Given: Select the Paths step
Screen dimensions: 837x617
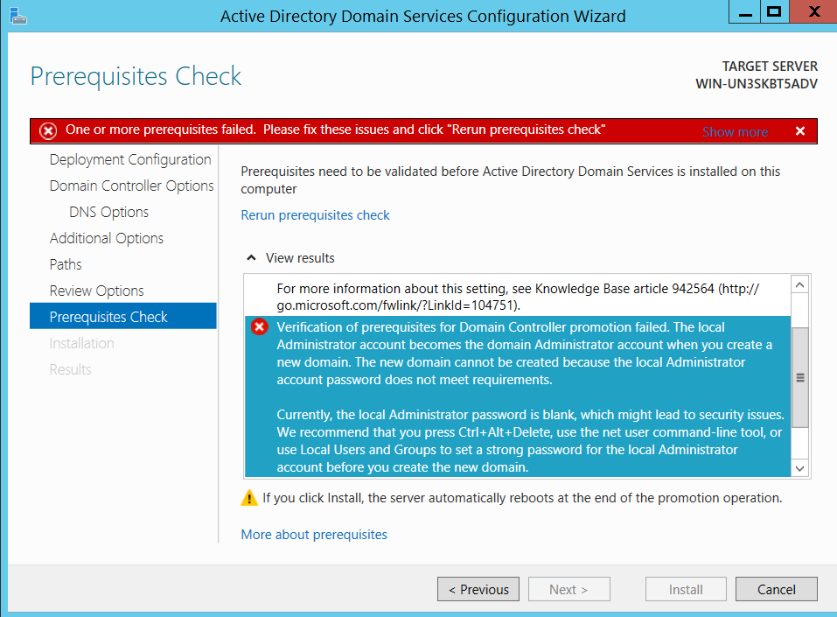Looking at the screenshot, I should tap(65, 264).
